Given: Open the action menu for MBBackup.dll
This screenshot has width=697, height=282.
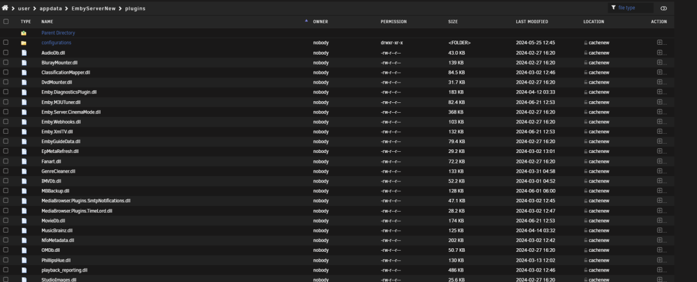Looking at the screenshot, I should click(659, 191).
